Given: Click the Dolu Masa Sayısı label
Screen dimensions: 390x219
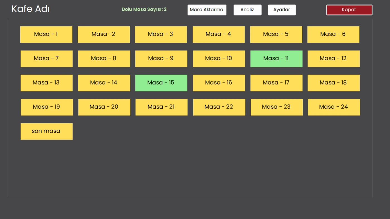Looking at the screenshot, I should pos(144,9).
